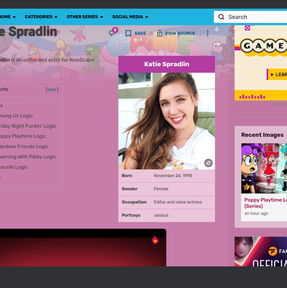Open the three-dot more options menu
Viewport: 287px width, 288px height.
click(x=208, y=33)
